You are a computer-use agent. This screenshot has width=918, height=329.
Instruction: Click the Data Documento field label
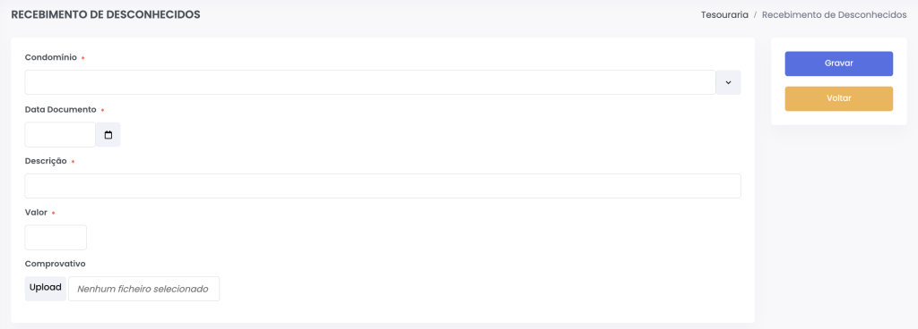60,109
